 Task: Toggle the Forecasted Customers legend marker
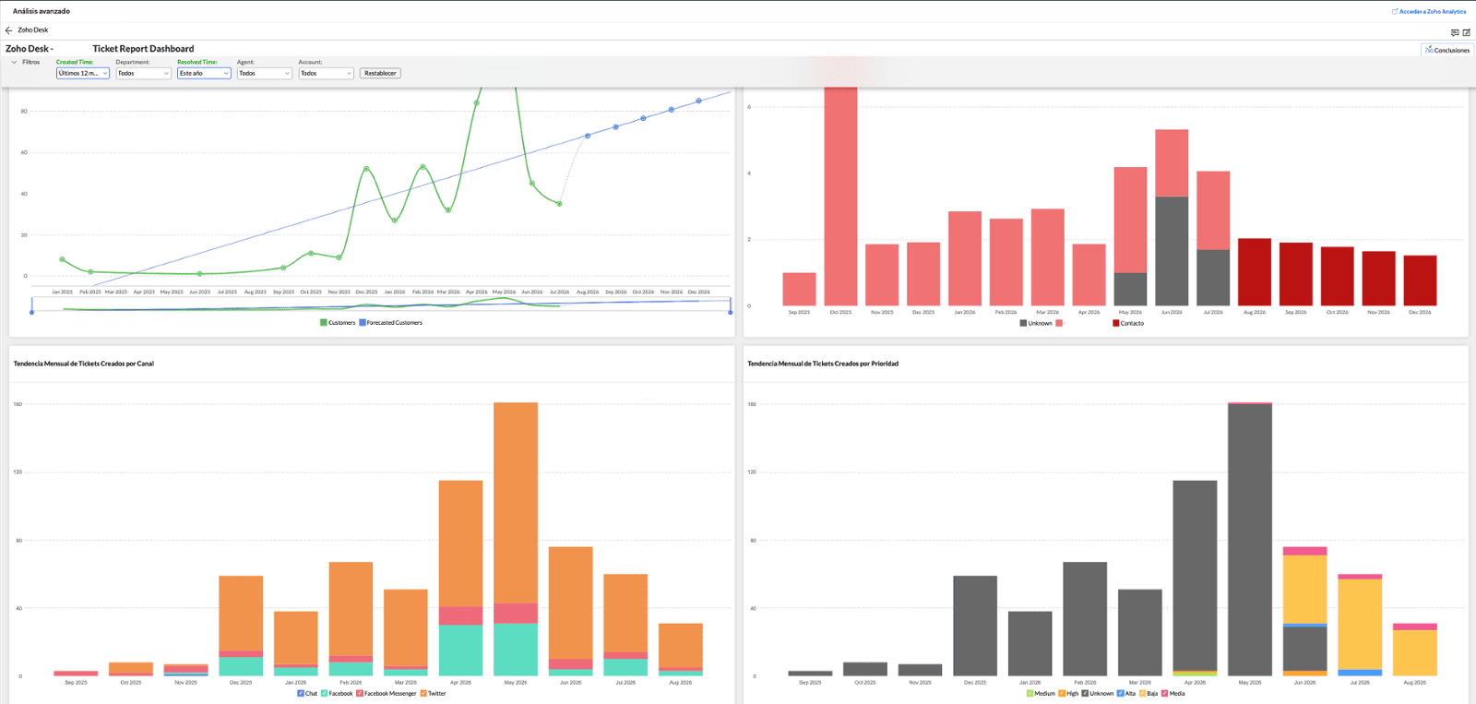click(x=363, y=323)
